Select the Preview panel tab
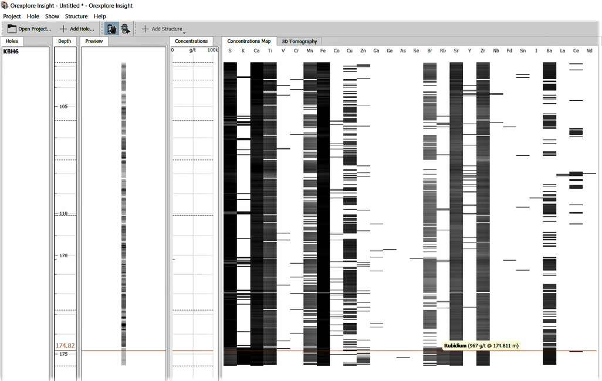This screenshot has width=602, height=381. click(94, 41)
